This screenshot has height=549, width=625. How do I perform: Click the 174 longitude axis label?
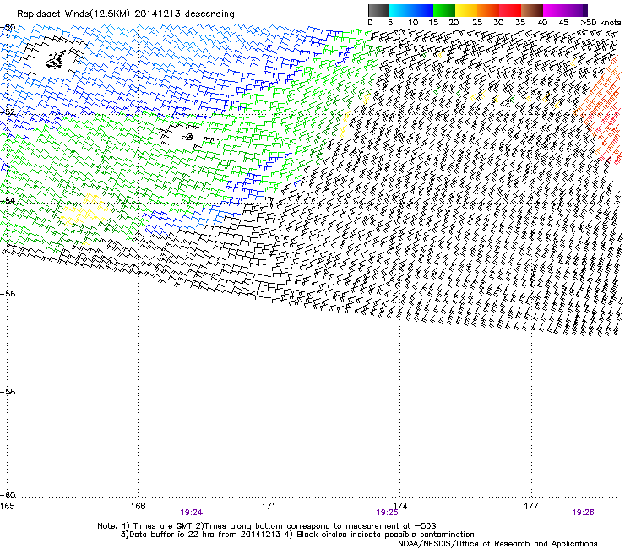(x=399, y=506)
